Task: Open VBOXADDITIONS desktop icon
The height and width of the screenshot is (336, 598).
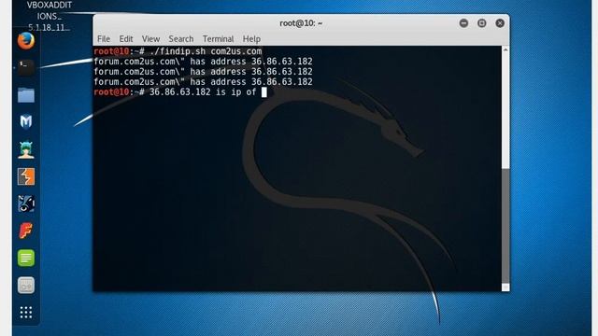Action: (x=50, y=16)
